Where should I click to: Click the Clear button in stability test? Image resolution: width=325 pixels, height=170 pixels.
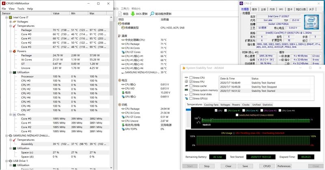(x=228, y=166)
